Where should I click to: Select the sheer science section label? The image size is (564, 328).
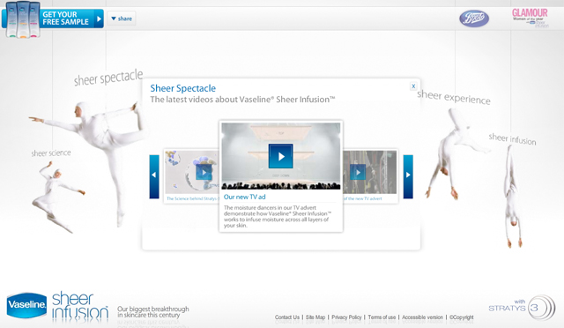coord(51,153)
